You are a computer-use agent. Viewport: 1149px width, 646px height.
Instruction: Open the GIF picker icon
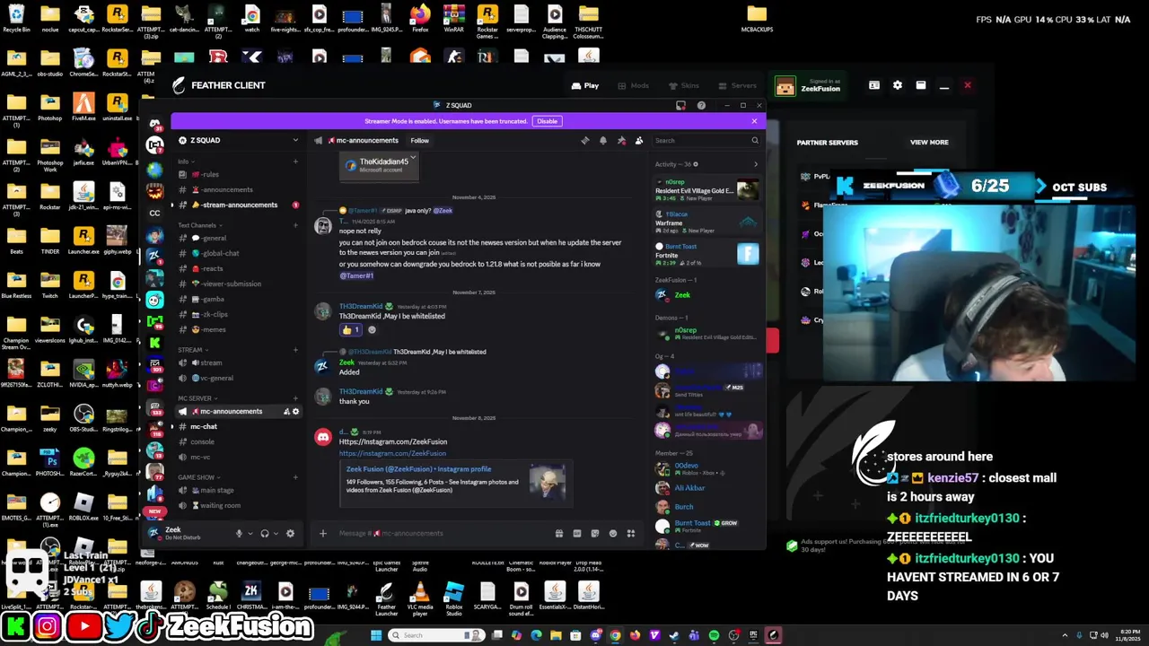pyautogui.click(x=577, y=533)
